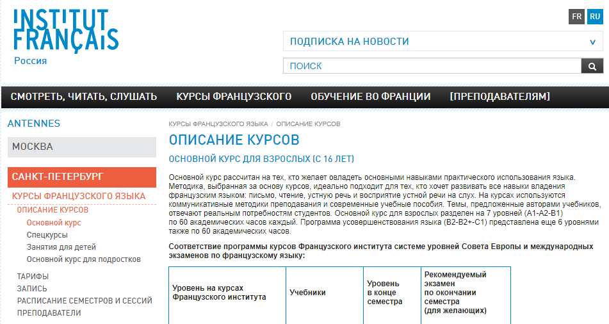Focus the ПОИСК search field
609x324 pixels.
click(x=432, y=66)
